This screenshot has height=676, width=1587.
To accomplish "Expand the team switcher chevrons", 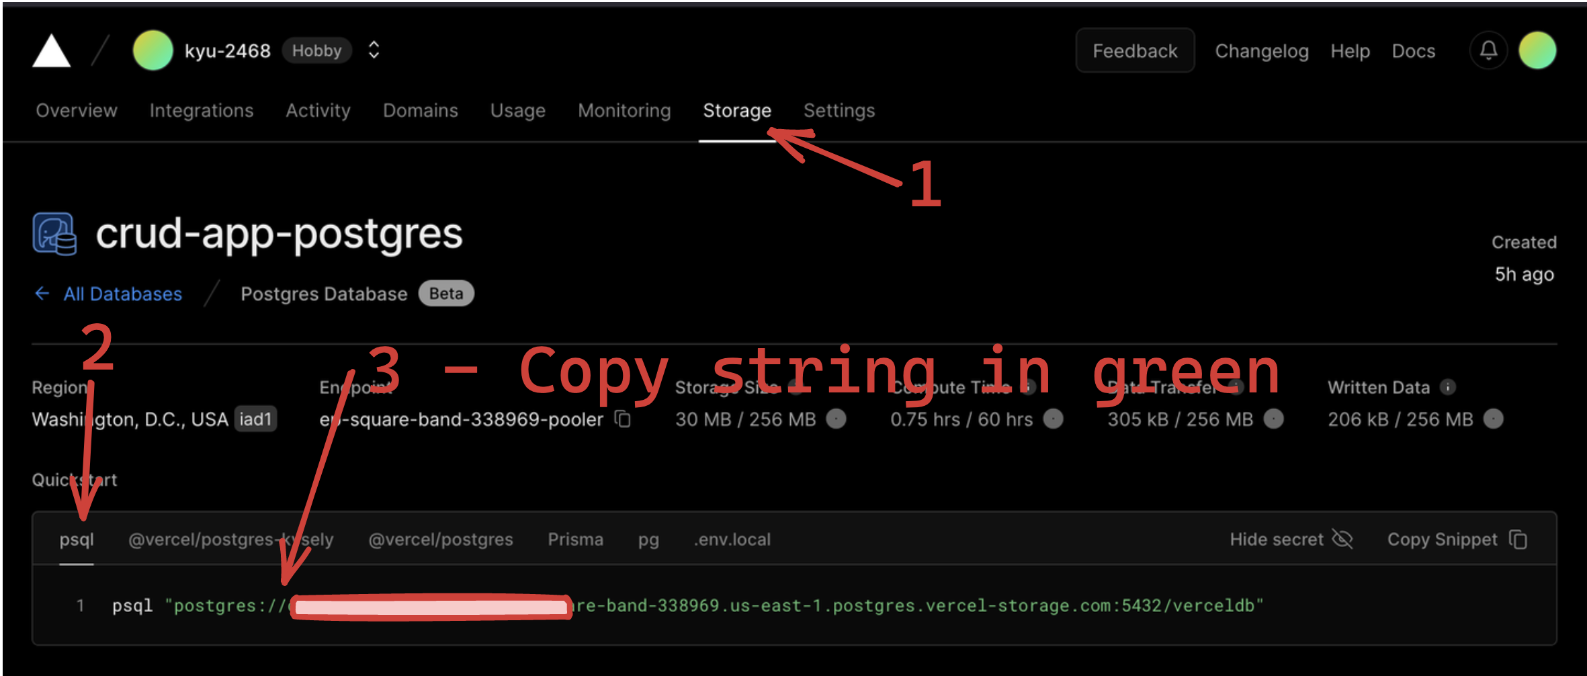I will [x=374, y=50].
